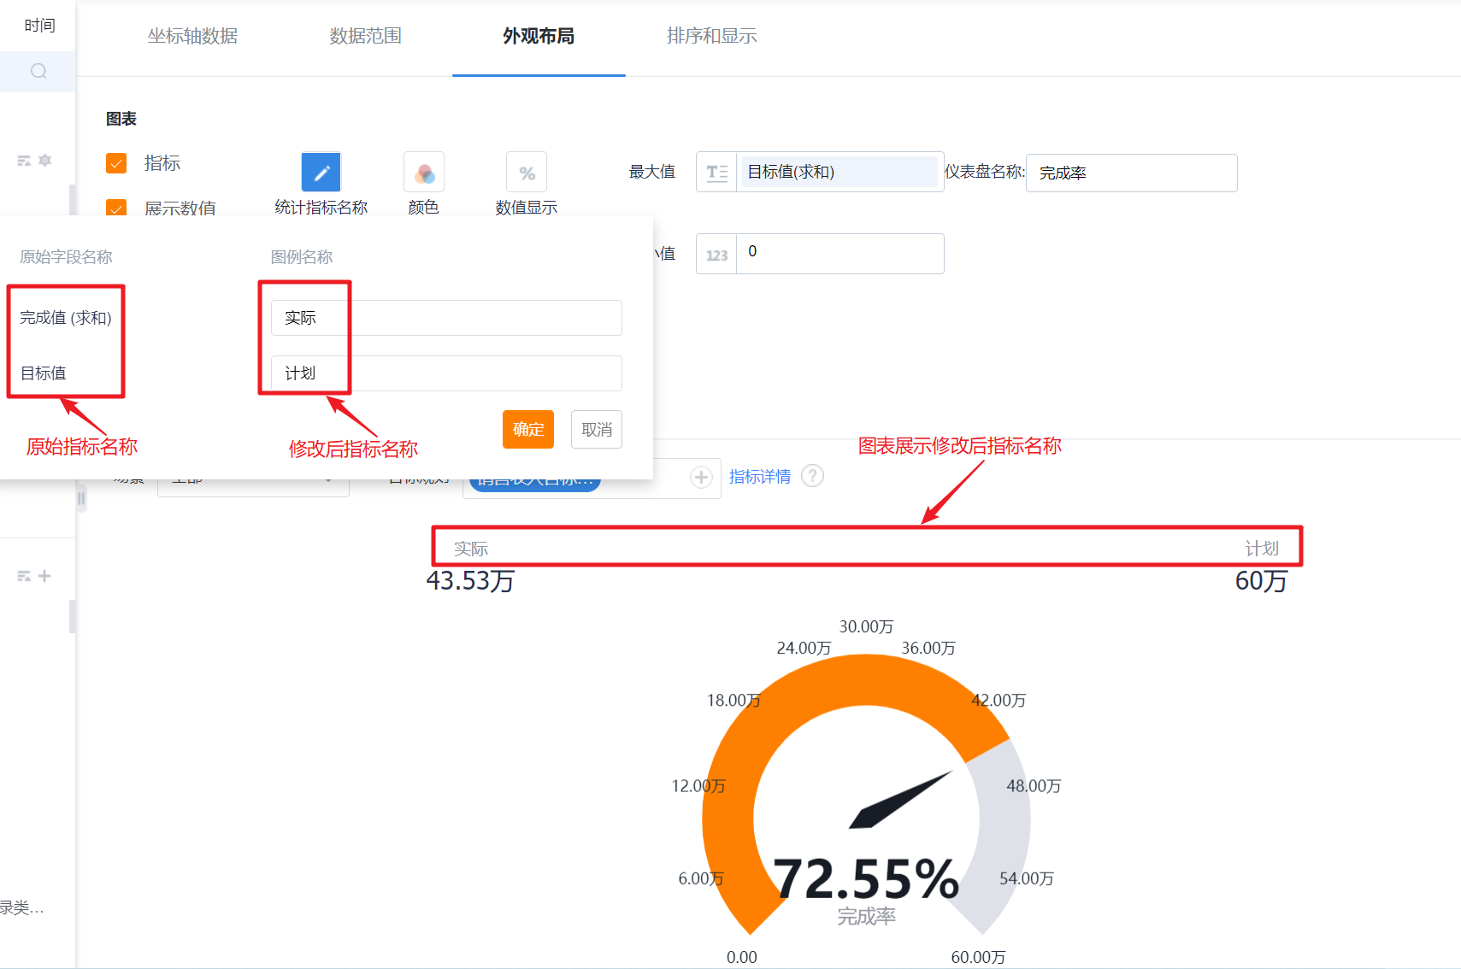
Task: Uncheck the 指标 checkbox
Action: pos(116,163)
